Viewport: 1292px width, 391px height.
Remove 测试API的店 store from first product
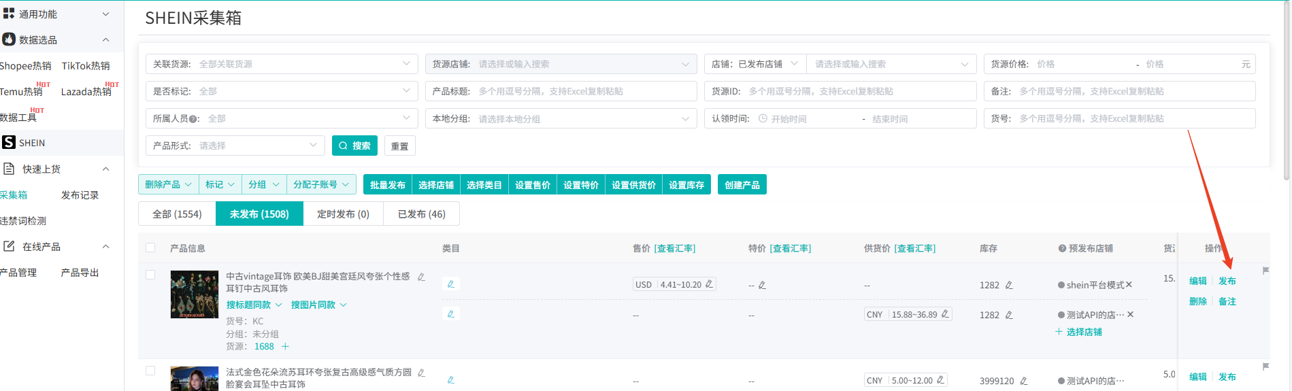(1131, 314)
